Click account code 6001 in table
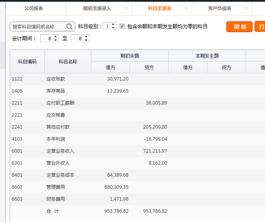 [17, 151]
